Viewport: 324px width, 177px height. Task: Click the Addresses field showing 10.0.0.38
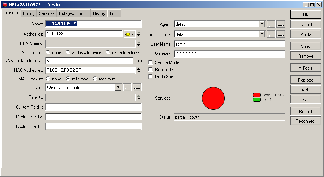[x=84, y=34]
